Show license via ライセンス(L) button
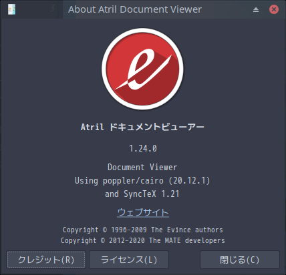 (129, 260)
